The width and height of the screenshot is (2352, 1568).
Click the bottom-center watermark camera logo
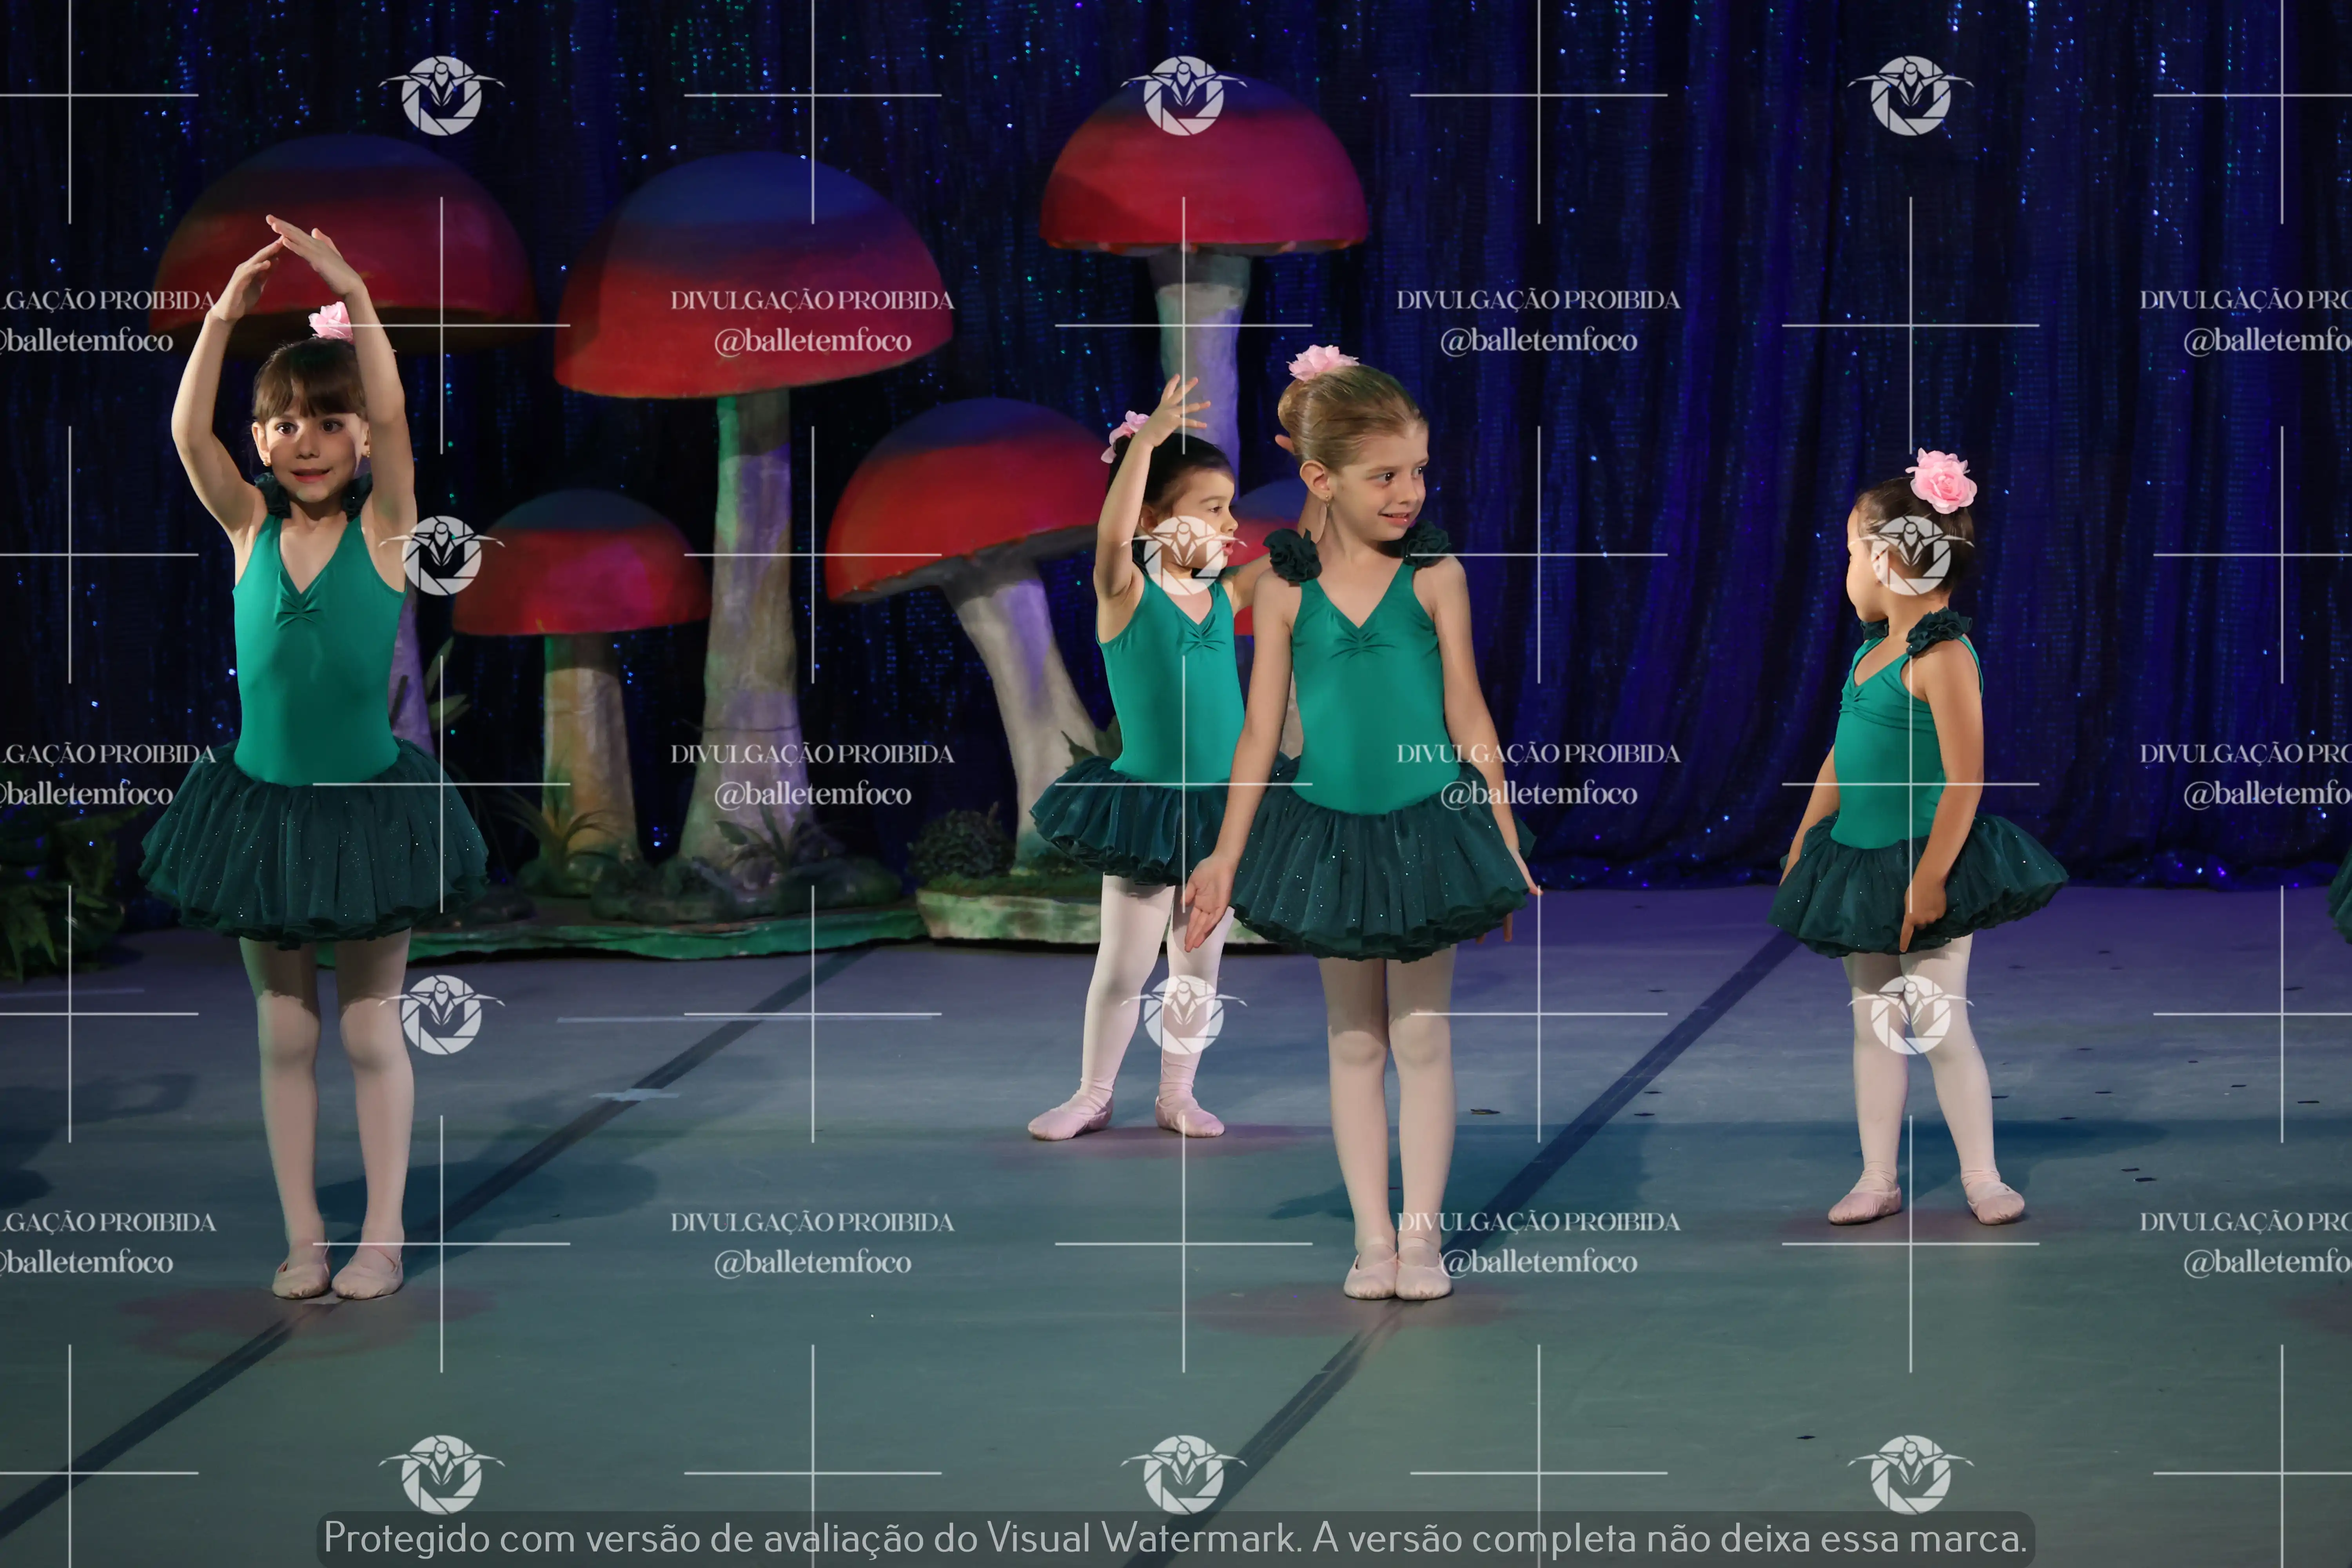1183,1473
